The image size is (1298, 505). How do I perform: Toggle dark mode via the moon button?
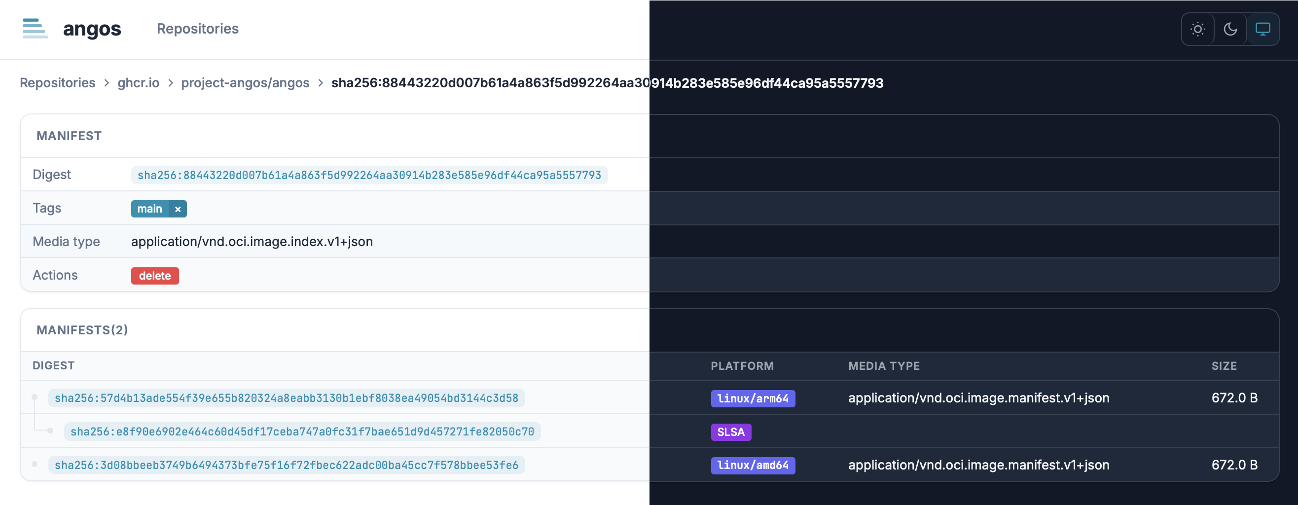click(1230, 29)
